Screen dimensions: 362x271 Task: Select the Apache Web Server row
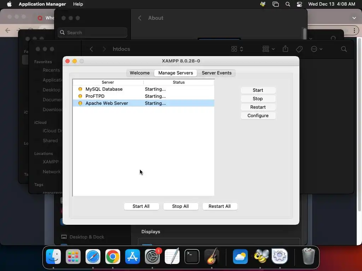[x=144, y=103]
